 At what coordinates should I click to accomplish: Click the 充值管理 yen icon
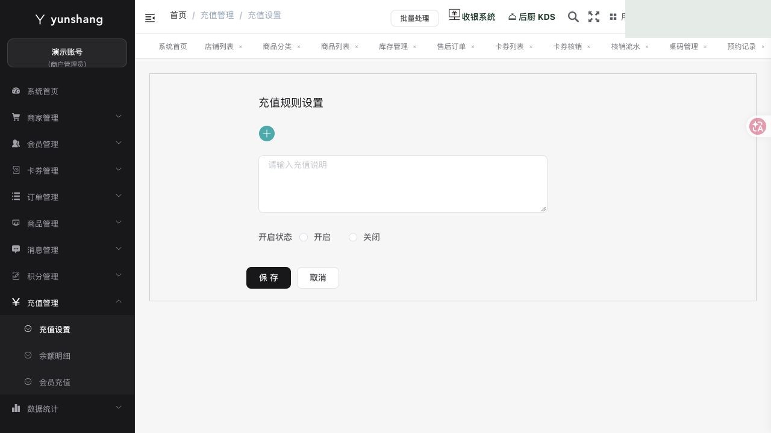click(16, 302)
